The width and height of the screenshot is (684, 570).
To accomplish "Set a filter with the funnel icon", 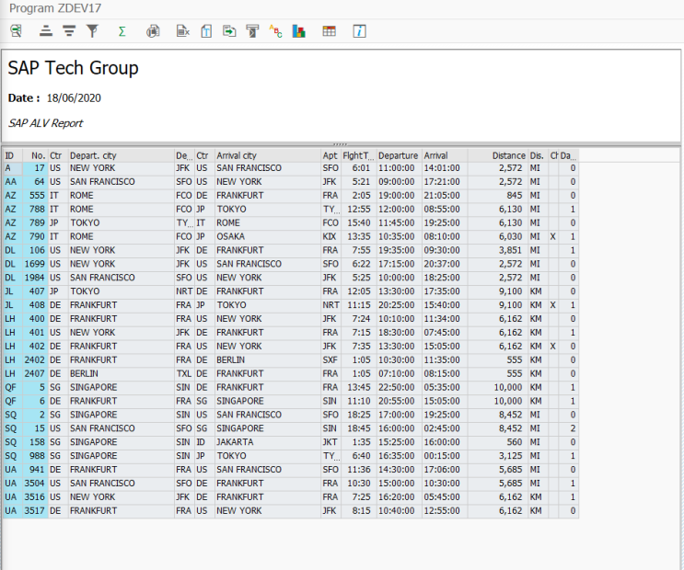I will tap(92, 31).
